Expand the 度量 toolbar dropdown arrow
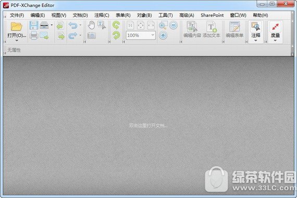This screenshot has width=297, height=198. (x=275, y=40)
